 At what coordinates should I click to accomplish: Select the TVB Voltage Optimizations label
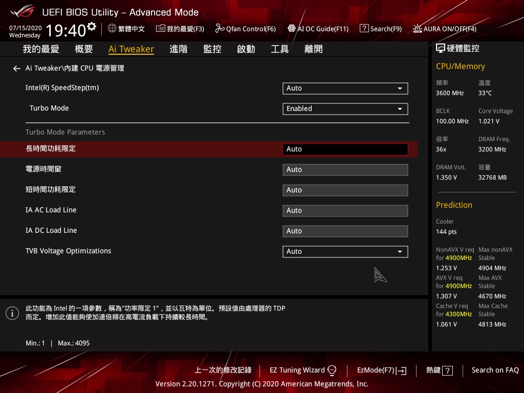68,251
